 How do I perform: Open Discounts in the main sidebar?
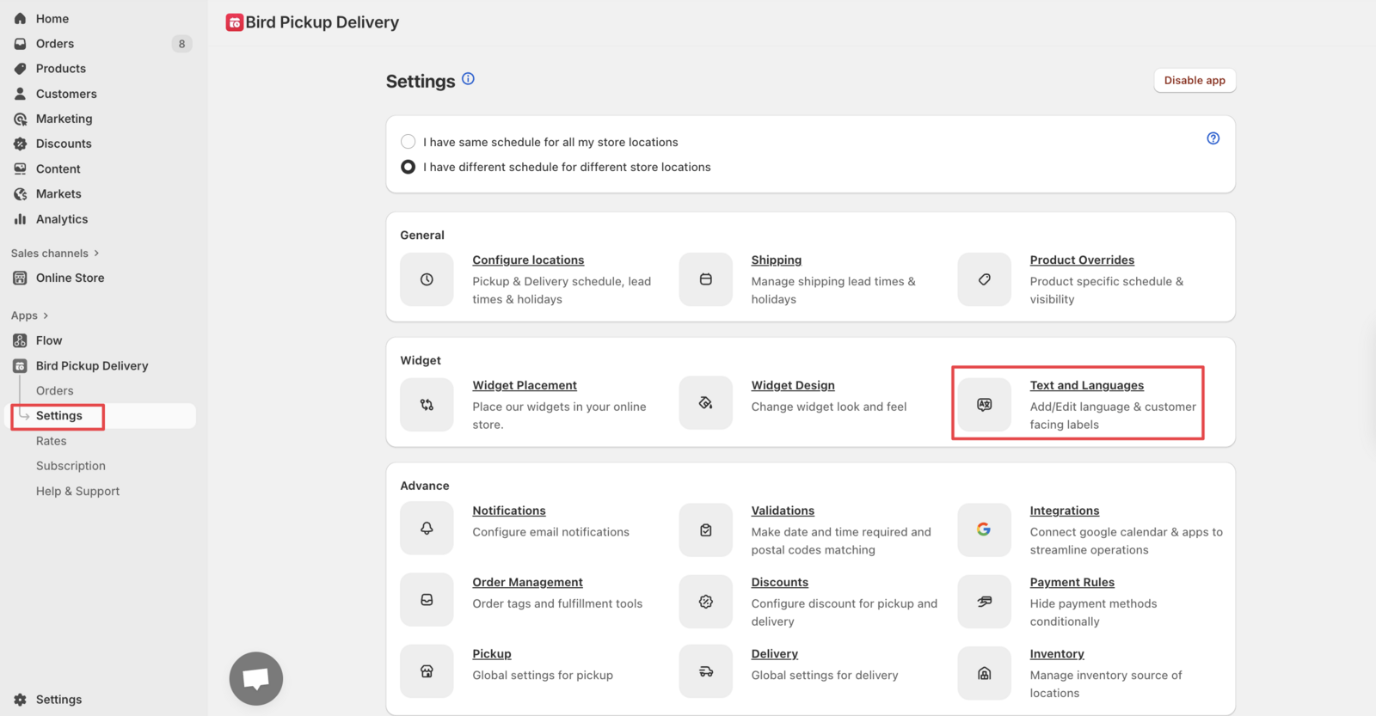(64, 144)
